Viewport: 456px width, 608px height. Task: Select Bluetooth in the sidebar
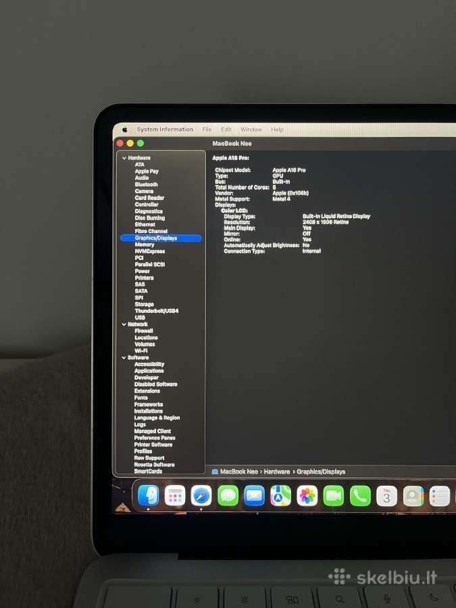pyautogui.click(x=146, y=184)
